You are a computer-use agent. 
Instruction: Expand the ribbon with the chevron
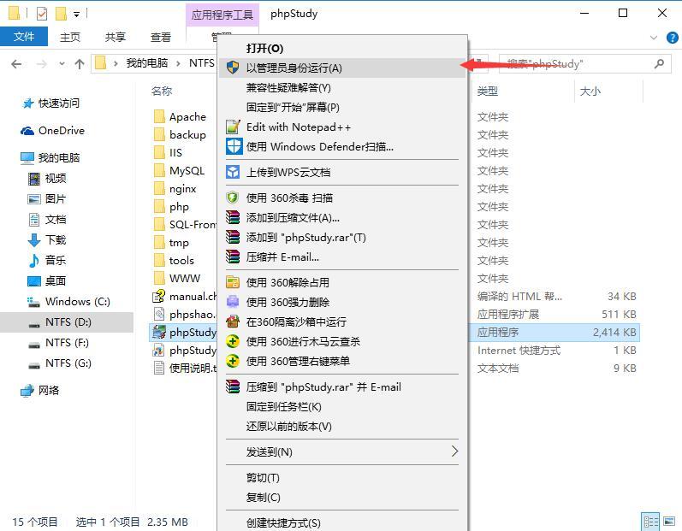(x=653, y=38)
